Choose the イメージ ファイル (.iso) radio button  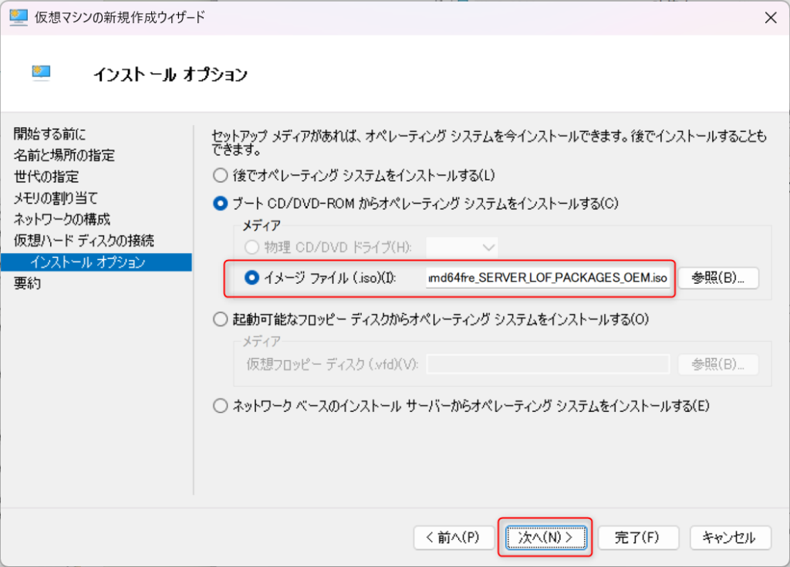(252, 278)
